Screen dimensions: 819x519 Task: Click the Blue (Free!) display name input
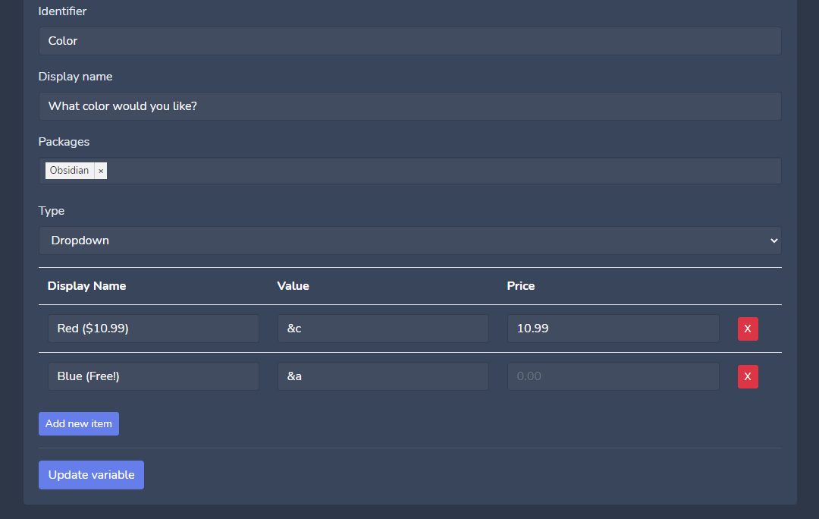click(153, 376)
